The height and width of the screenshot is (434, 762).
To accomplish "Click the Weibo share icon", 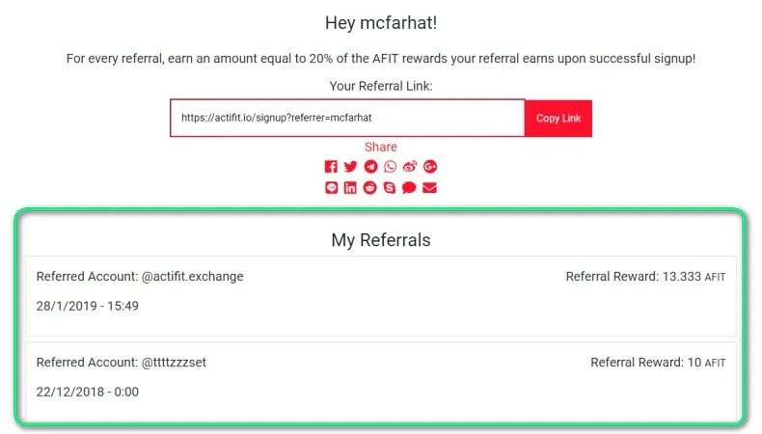I will [410, 167].
